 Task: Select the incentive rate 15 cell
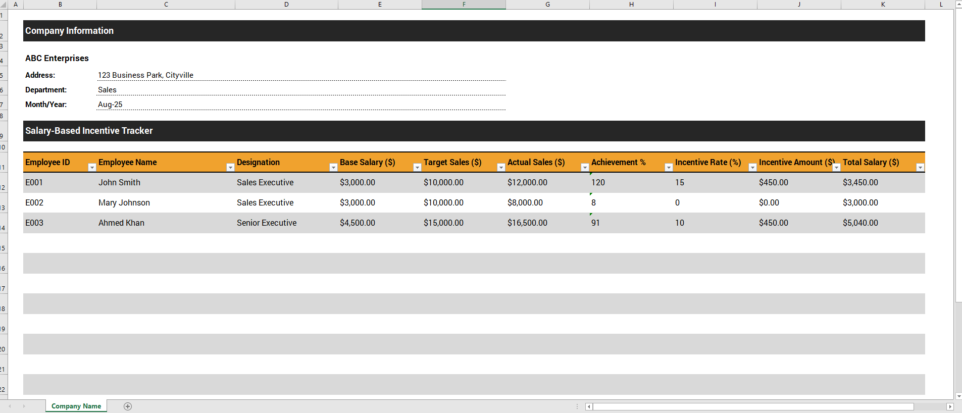[715, 182]
